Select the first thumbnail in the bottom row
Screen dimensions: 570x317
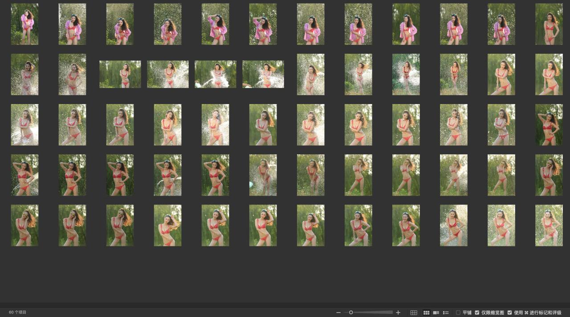[x=24, y=225]
